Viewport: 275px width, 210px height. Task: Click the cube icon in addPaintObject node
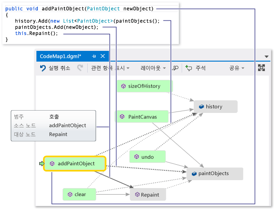click(x=52, y=163)
